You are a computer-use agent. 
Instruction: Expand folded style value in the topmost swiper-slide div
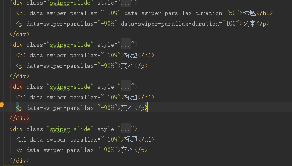tap(126, 3)
